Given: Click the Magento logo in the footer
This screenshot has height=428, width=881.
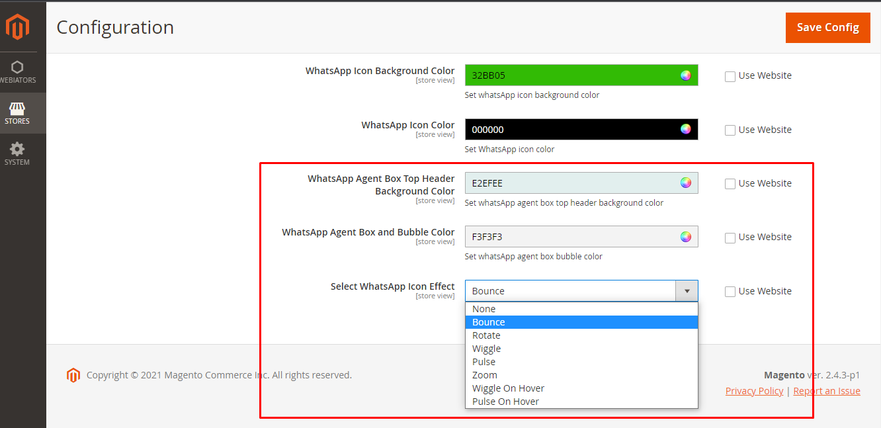Looking at the screenshot, I should click(73, 375).
